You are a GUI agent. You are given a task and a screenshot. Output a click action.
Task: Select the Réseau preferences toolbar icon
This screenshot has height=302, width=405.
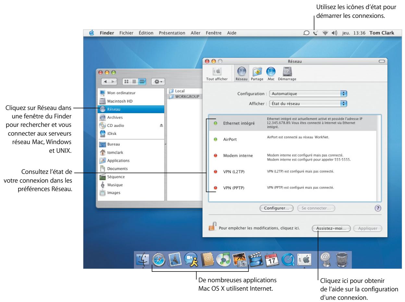tap(241, 73)
